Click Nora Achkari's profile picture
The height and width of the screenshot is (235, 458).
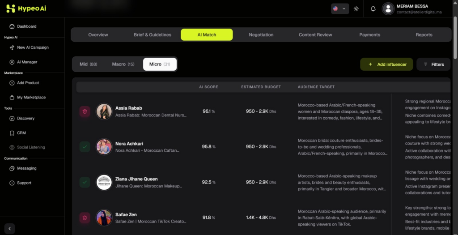[x=104, y=147]
